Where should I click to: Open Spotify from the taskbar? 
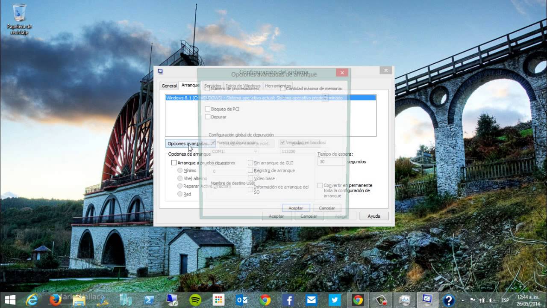(195, 300)
